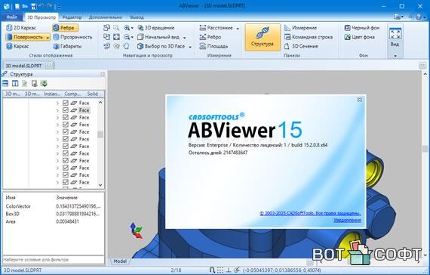Focus the filter condition input field

click(x=54, y=260)
